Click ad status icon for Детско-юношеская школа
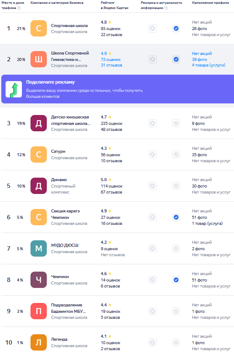The height and width of the screenshot is (354, 234). [x=153, y=123]
